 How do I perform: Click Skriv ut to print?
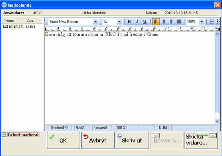tap(133, 140)
